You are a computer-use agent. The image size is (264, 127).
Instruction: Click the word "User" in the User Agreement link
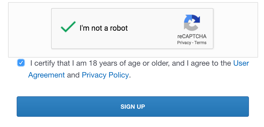241,63
